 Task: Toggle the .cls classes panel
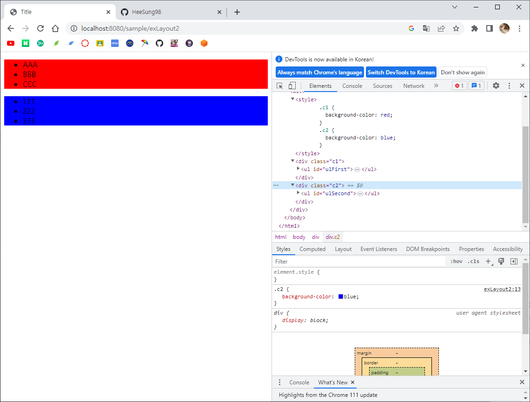pyautogui.click(x=474, y=262)
